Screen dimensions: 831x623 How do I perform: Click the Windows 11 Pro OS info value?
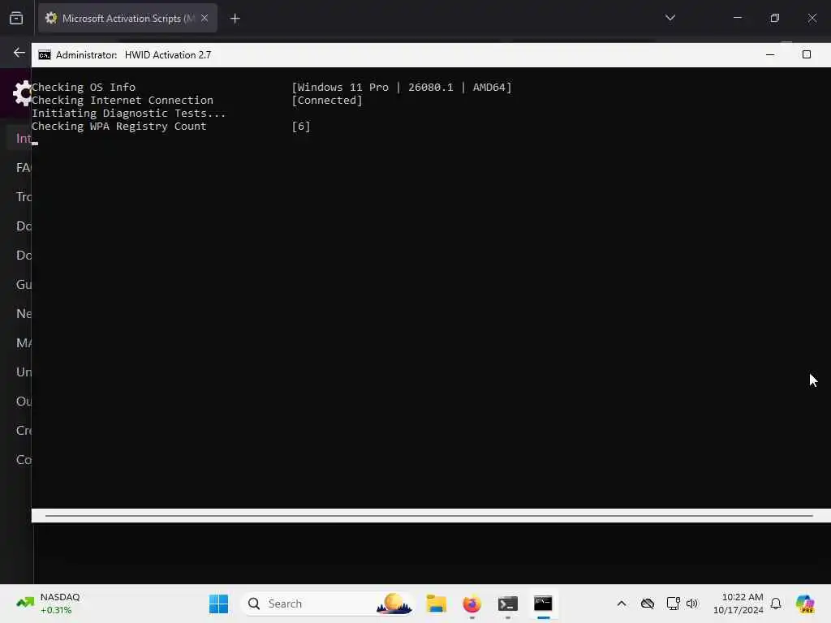click(402, 88)
